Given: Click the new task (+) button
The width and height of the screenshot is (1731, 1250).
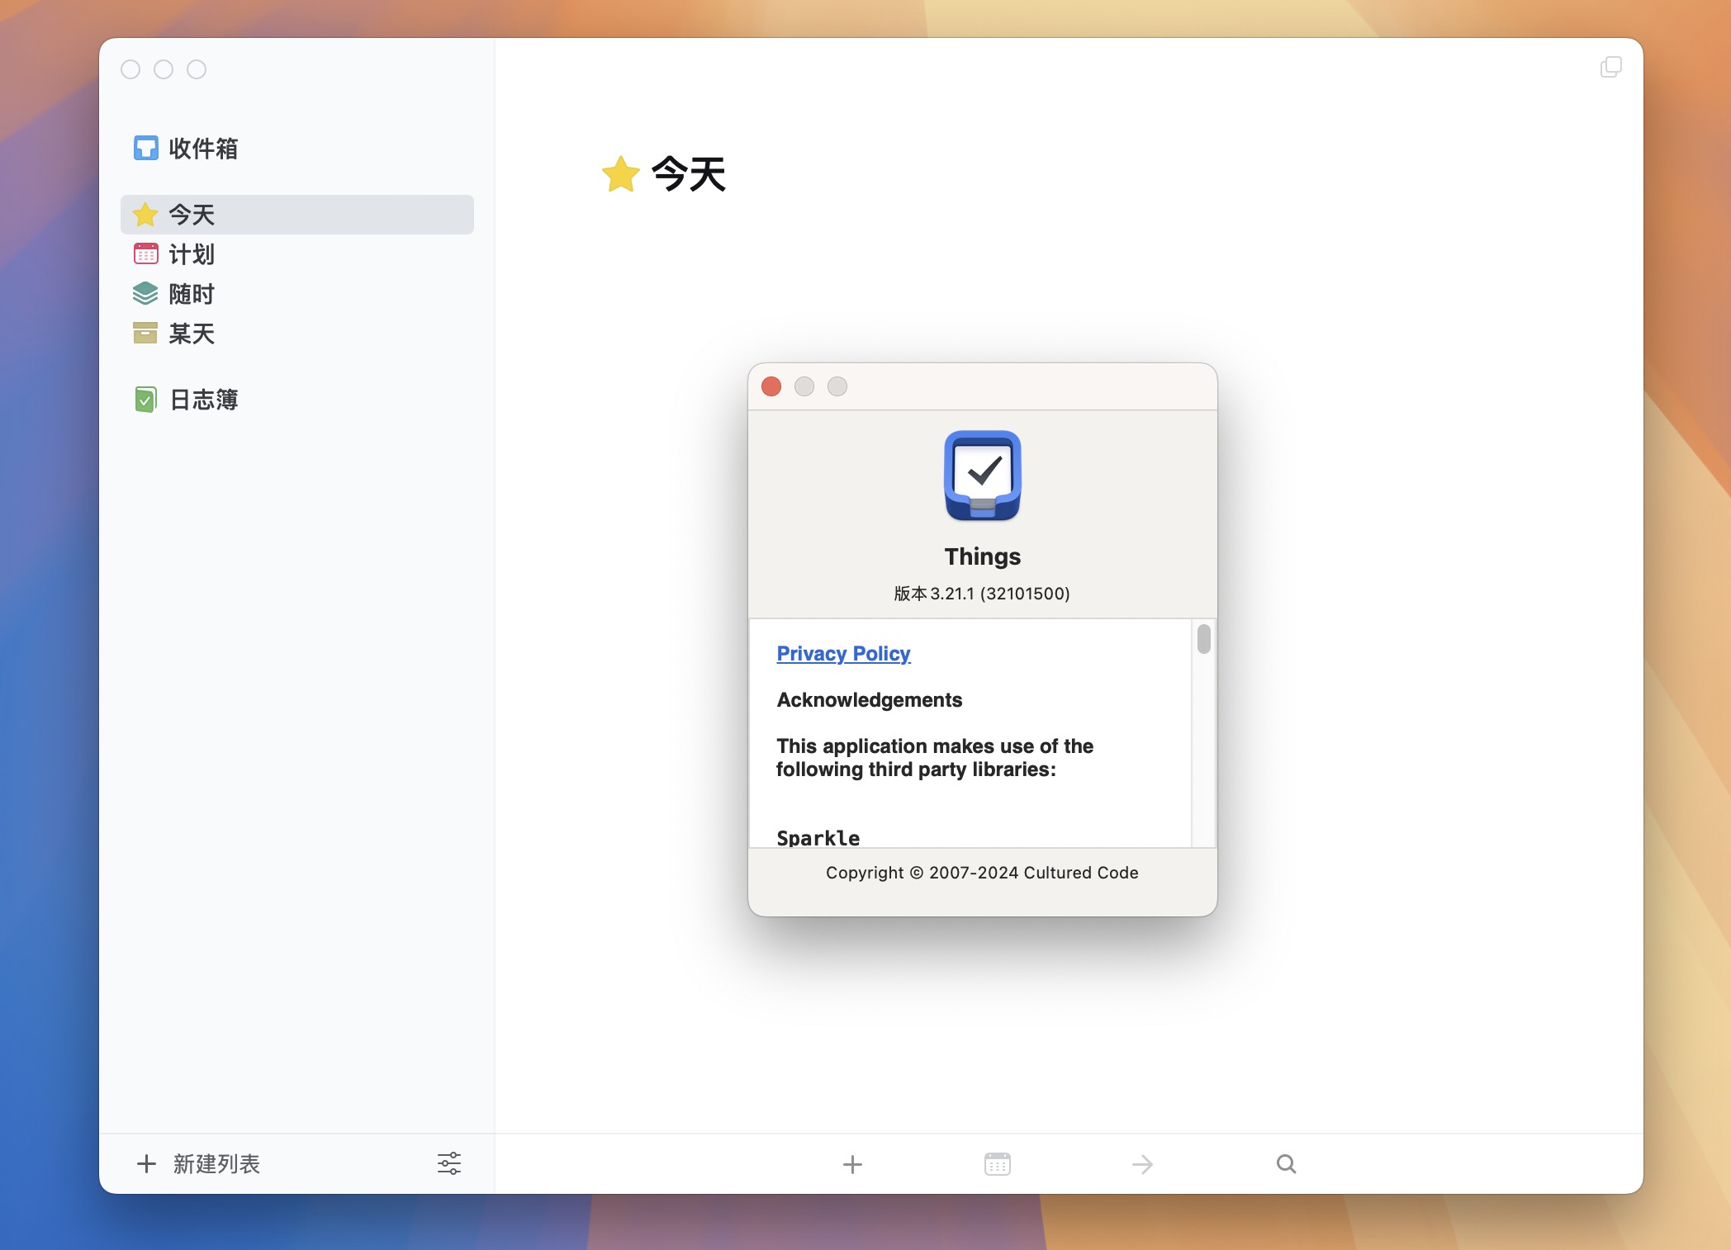Looking at the screenshot, I should [x=852, y=1164].
